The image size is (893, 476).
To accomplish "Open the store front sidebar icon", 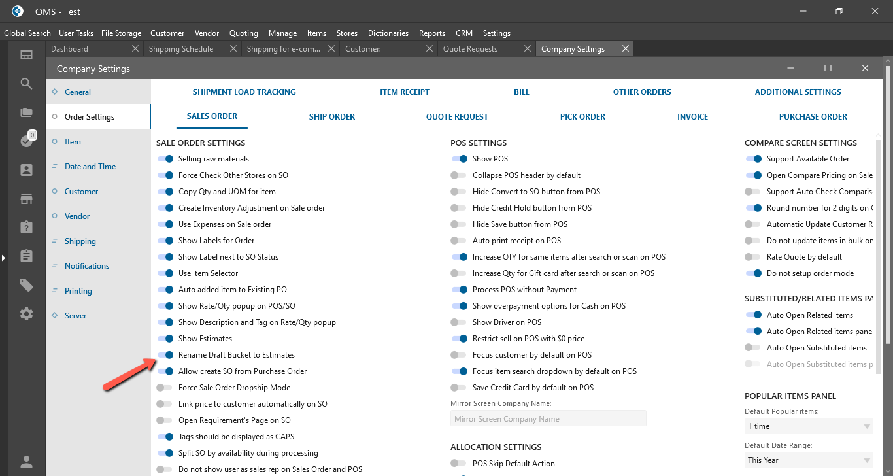I will pos(26,199).
